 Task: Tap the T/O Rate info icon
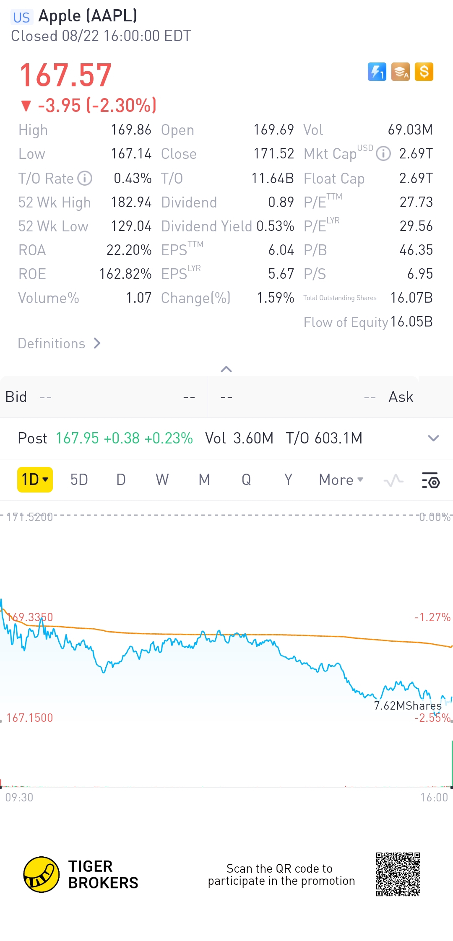(x=85, y=178)
